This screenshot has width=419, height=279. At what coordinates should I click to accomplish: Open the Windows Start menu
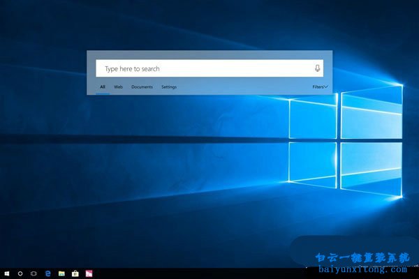point(7,273)
